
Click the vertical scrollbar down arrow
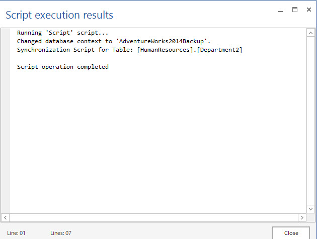[x=310, y=209]
